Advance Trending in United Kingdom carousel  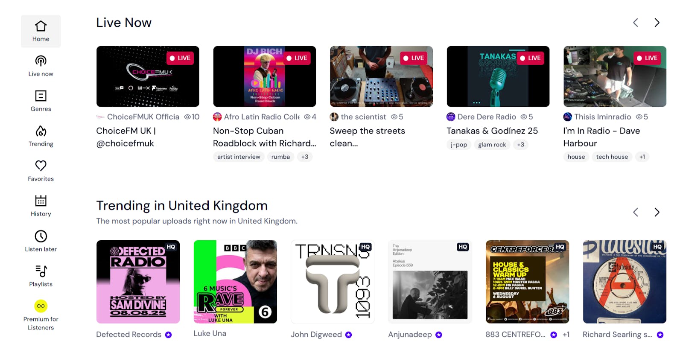point(657,212)
